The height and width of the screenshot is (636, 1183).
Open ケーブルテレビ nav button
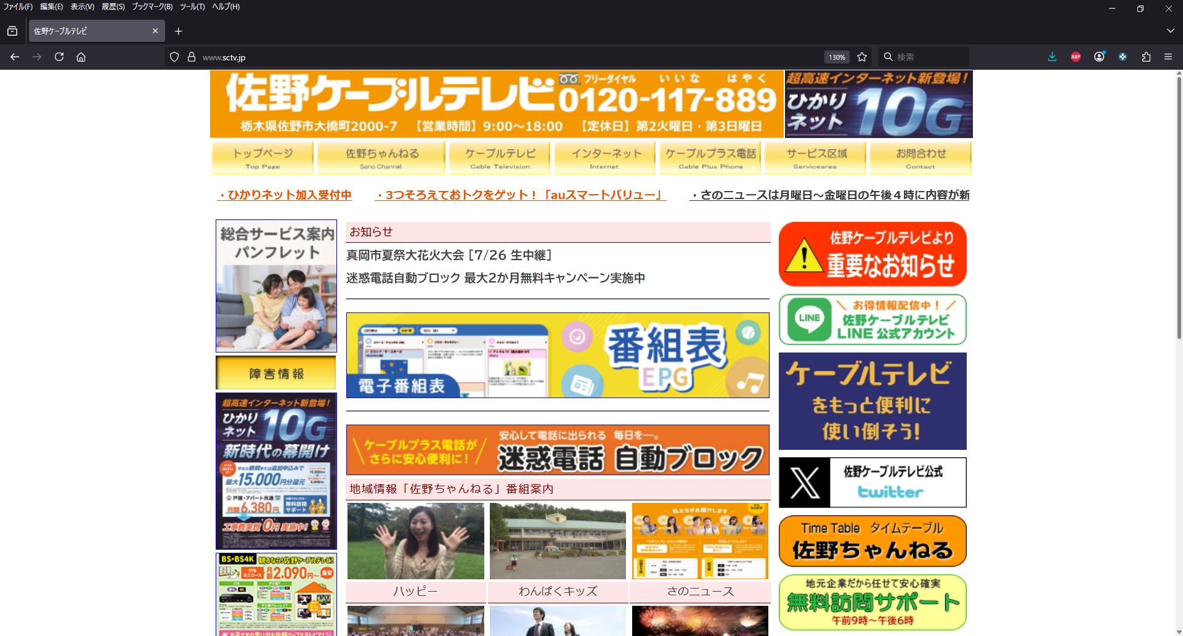500,158
